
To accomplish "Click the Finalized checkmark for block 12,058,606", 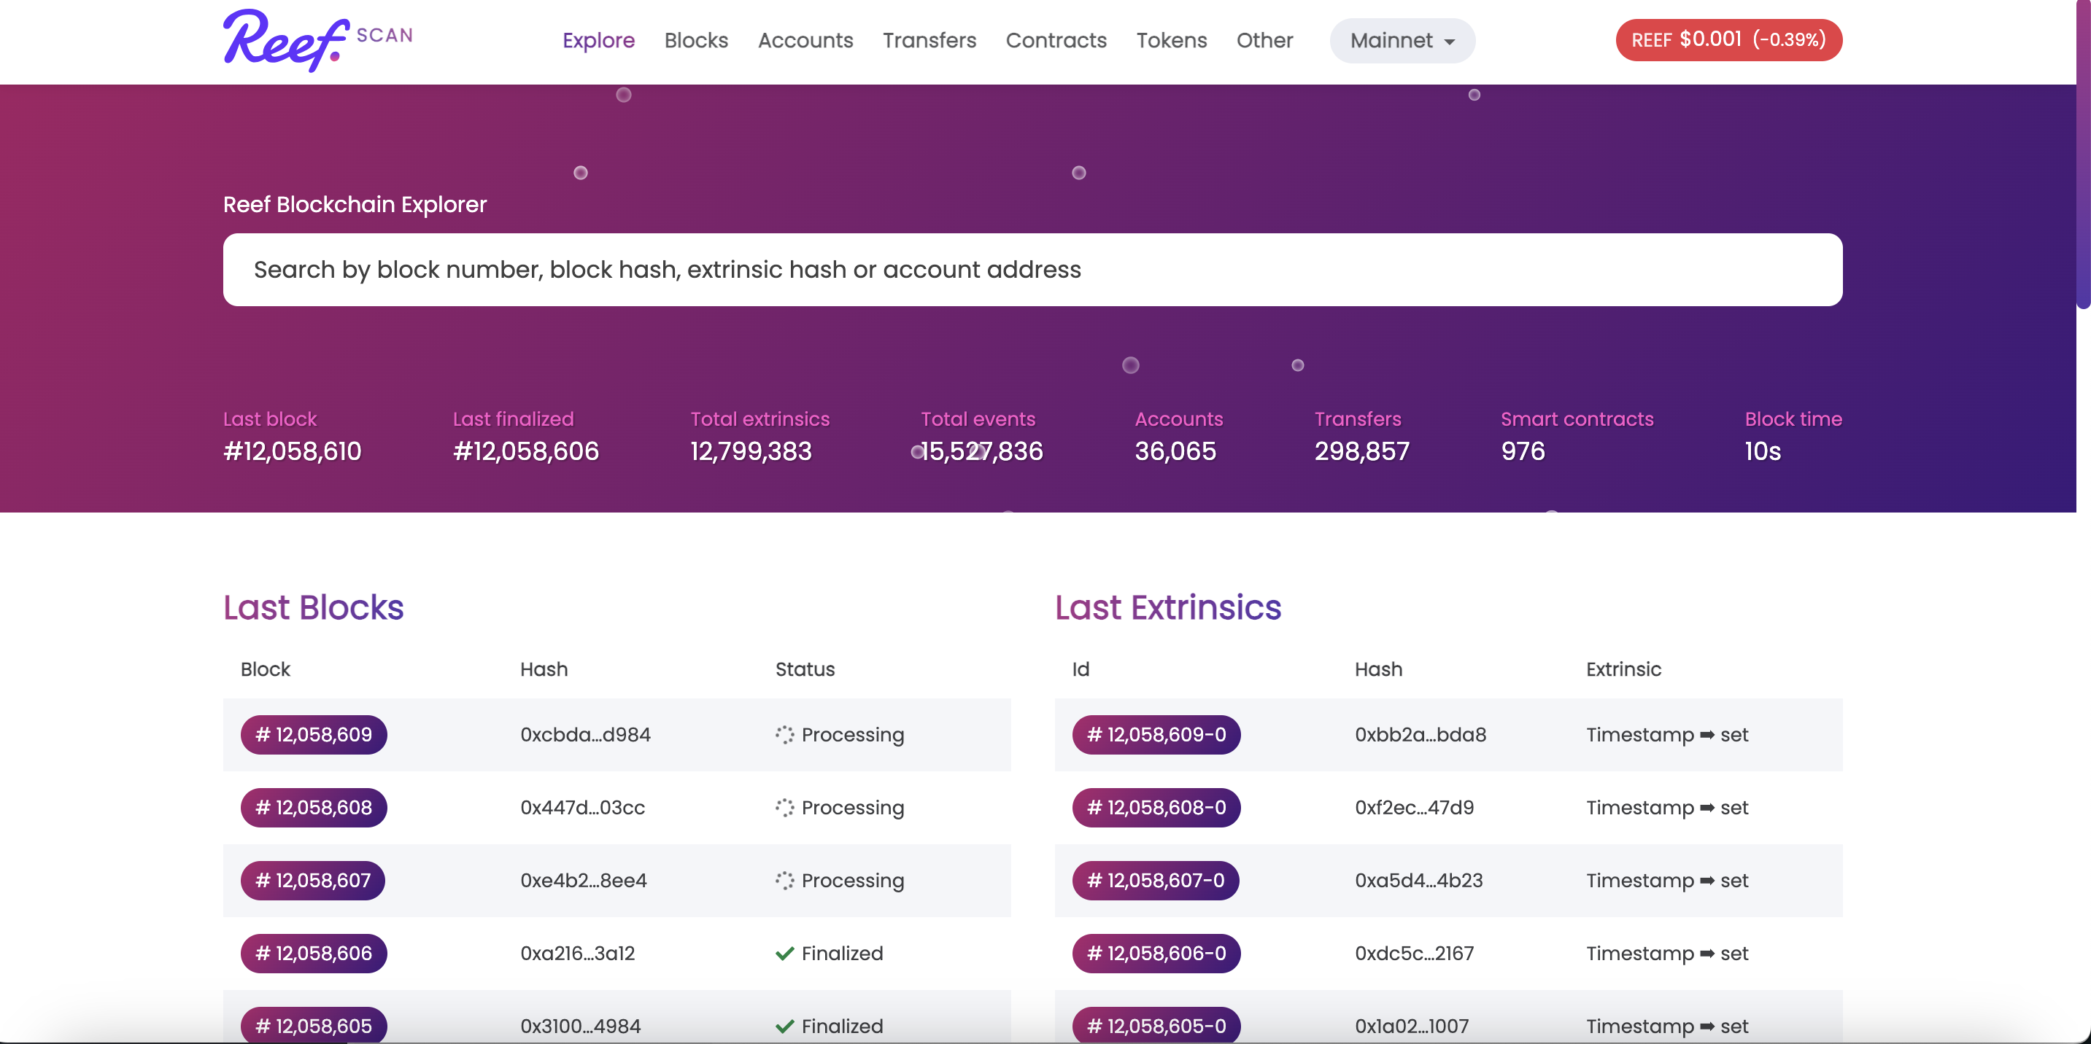I will [784, 954].
